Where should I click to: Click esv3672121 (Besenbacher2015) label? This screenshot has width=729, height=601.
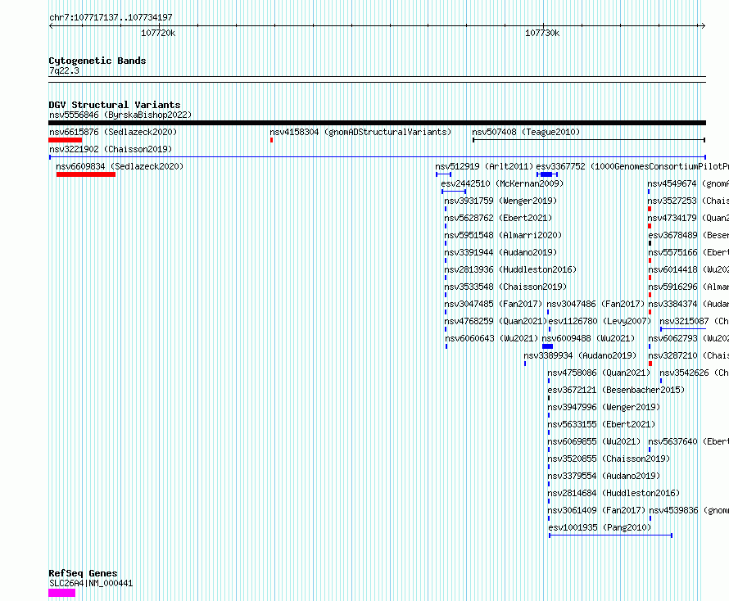616,390
